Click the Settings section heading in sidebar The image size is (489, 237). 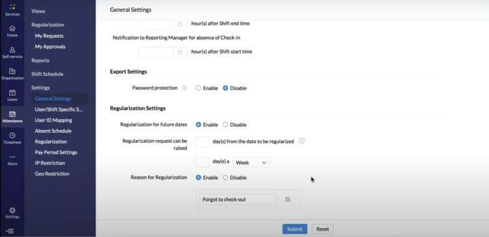pos(40,88)
